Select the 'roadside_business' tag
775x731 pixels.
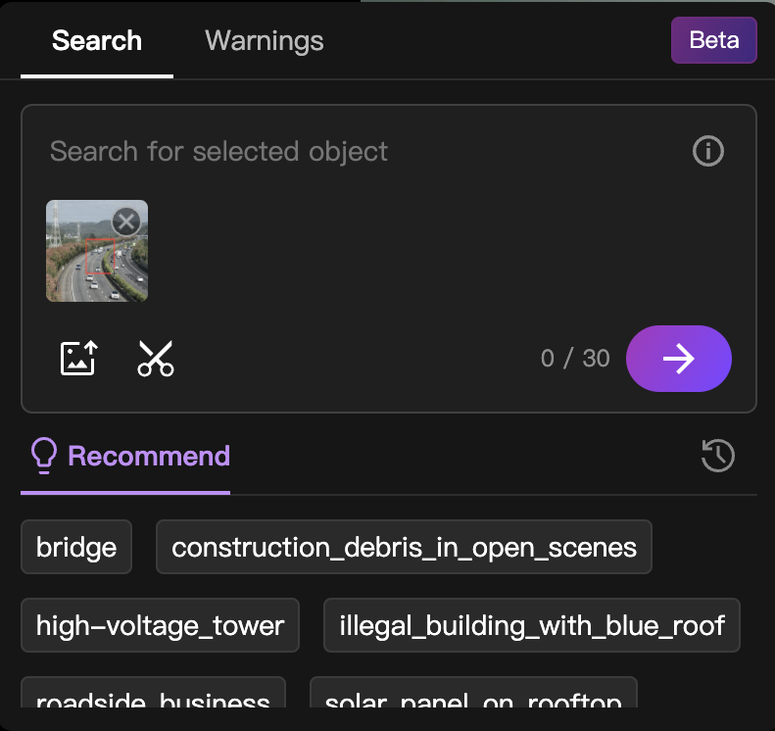[x=153, y=696]
